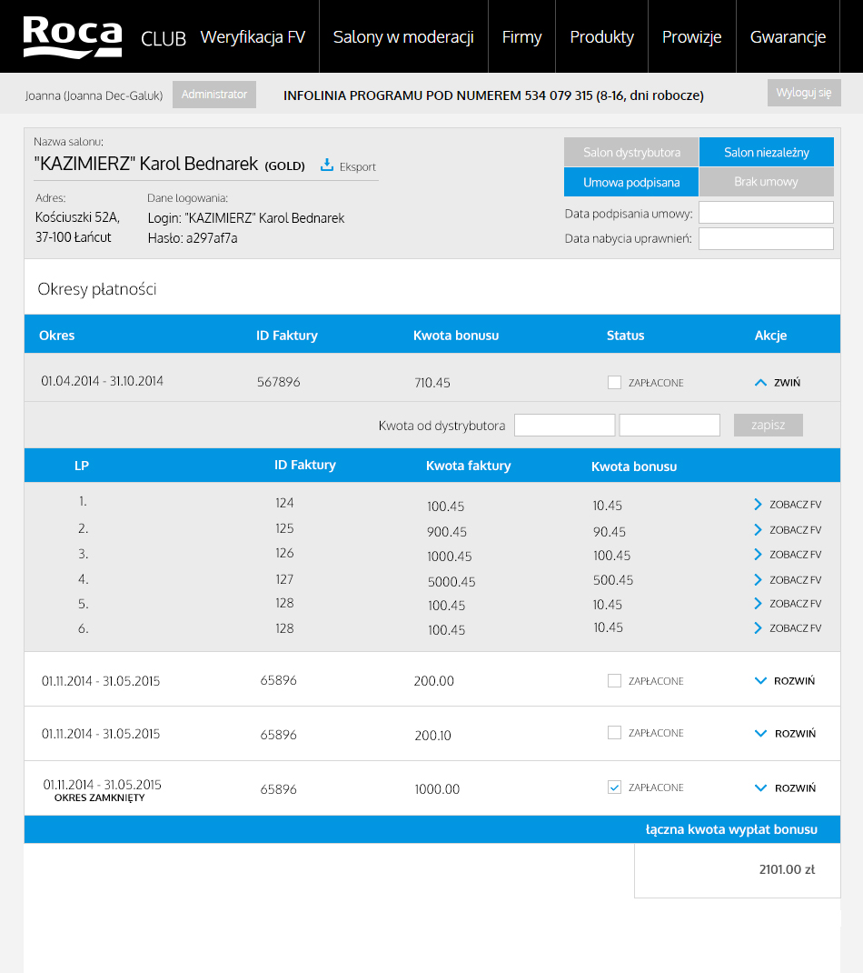
Task: Open Gwarancje menu item
Action: (x=788, y=36)
